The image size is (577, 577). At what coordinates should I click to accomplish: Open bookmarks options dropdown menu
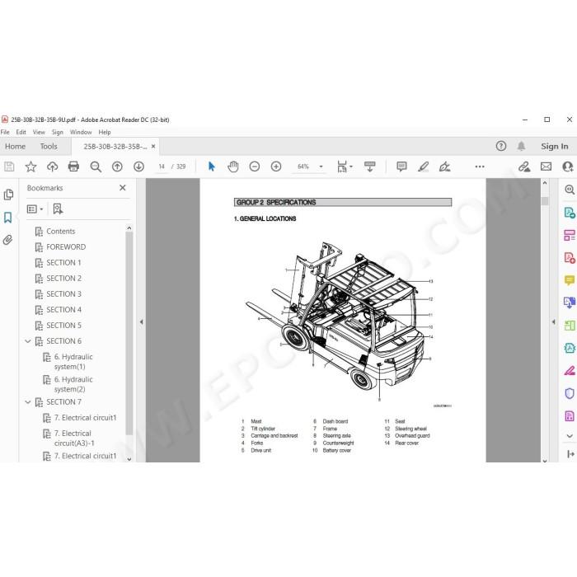click(35, 209)
